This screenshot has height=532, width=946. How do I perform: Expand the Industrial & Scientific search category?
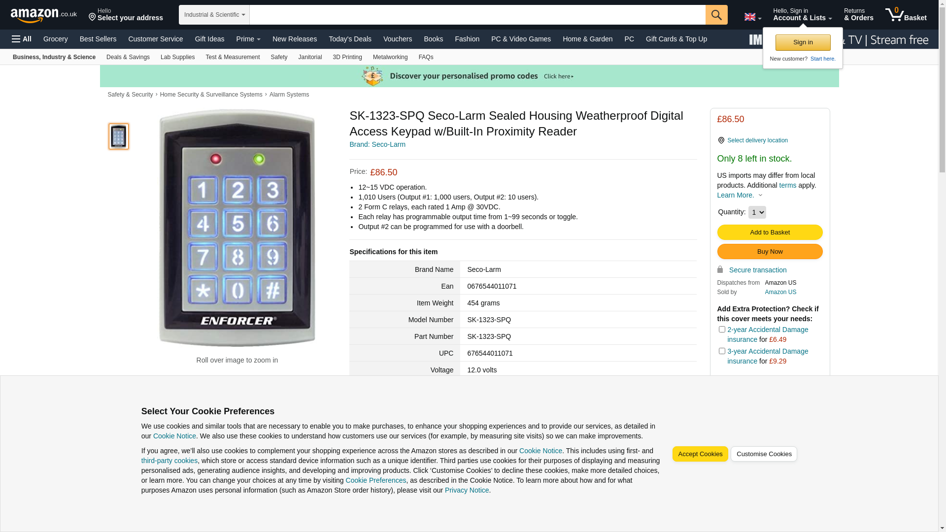[214, 15]
